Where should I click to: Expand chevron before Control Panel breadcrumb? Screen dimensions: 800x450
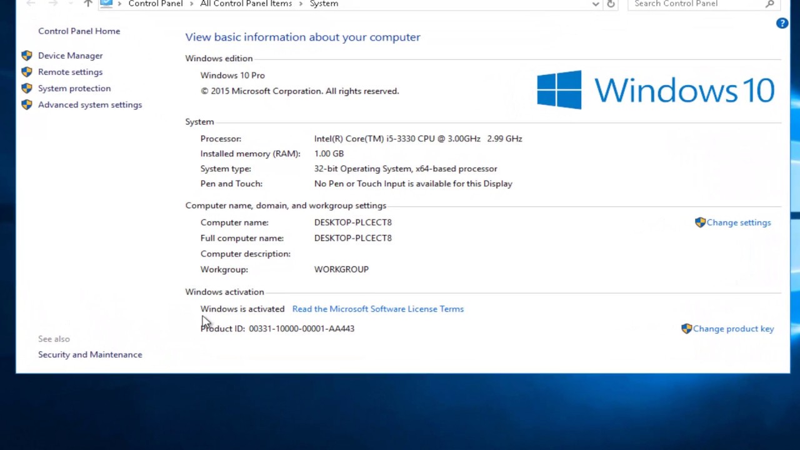(x=119, y=4)
